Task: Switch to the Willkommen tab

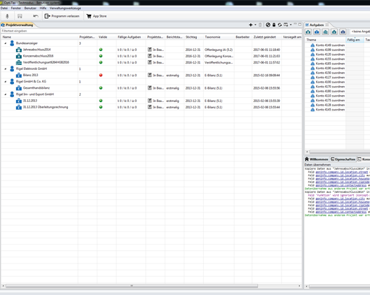Action: (x=317, y=159)
